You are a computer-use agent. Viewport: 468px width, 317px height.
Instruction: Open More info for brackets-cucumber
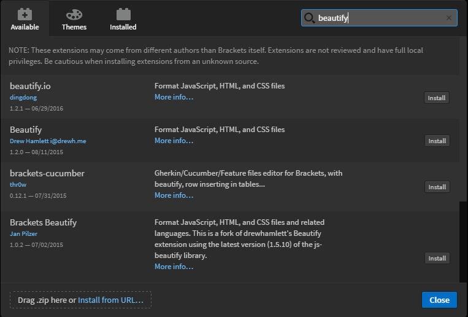pos(174,195)
